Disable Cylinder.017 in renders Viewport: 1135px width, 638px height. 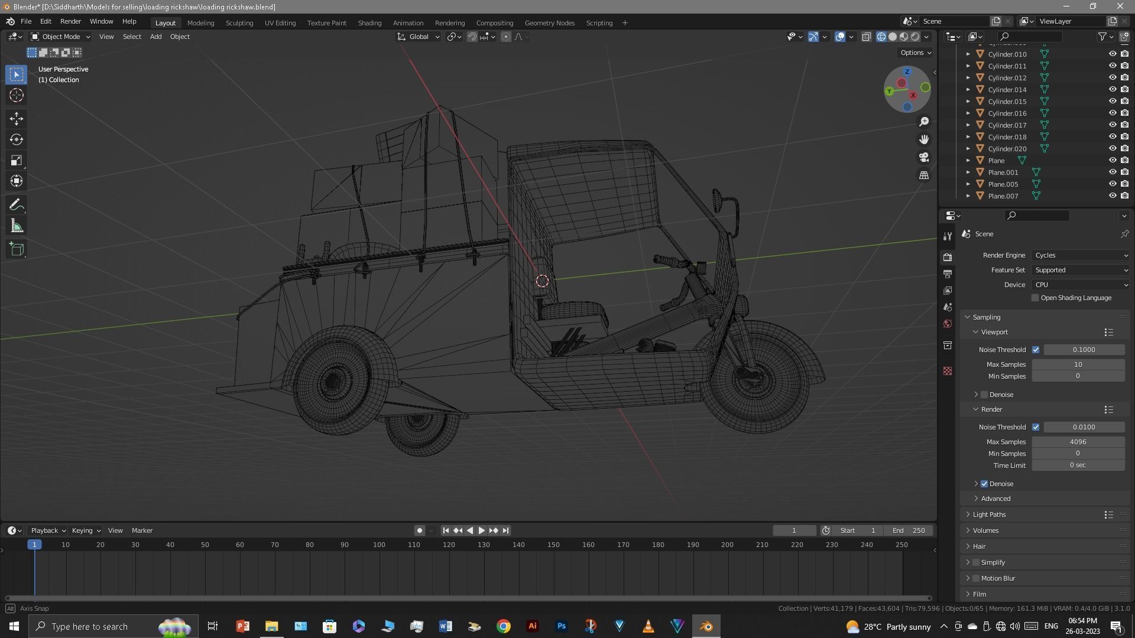[1124, 125]
